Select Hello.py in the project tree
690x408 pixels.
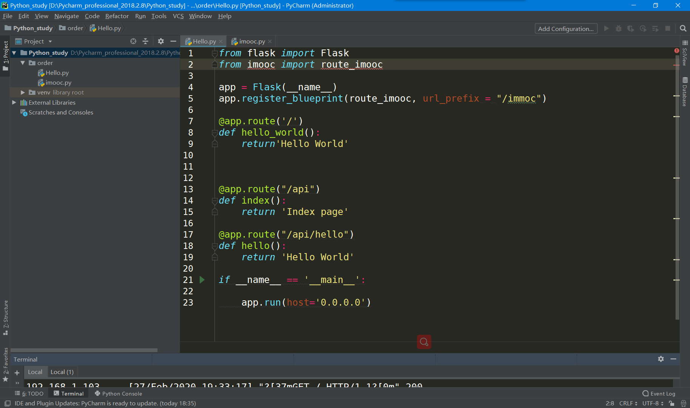pos(53,73)
